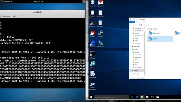Click the Network address bar in Explorer
181x102 pixels.
coord(161,25)
